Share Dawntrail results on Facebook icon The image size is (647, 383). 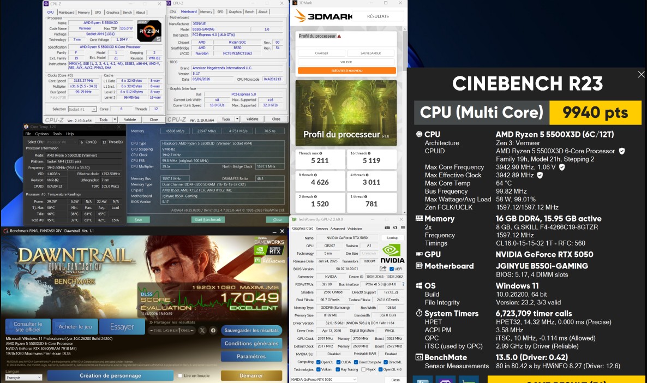(x=213, y=330)
